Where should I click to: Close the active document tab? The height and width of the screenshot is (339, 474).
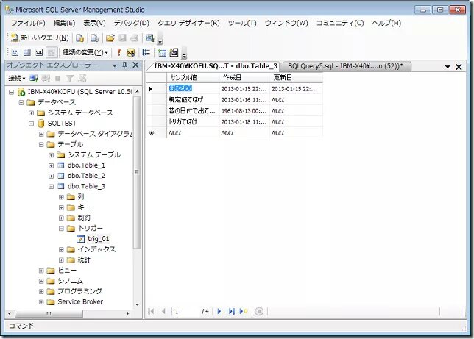(459, 67)
